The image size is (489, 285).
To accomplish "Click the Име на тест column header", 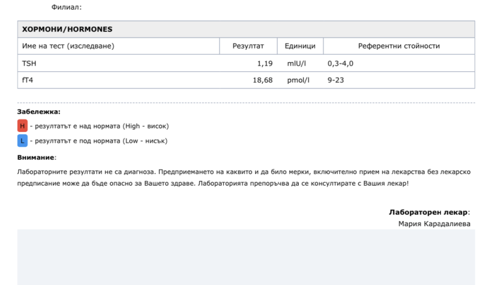I will pos(68,46).
